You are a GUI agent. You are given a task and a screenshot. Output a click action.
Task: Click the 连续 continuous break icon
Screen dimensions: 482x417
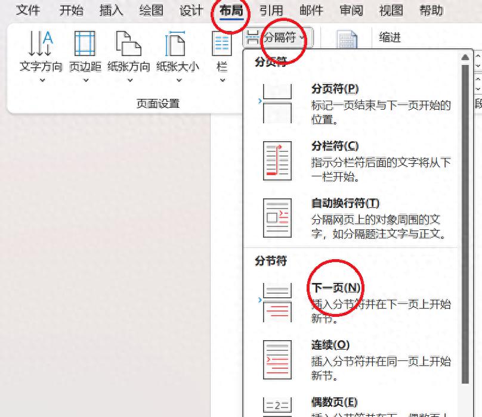point(277,360)
